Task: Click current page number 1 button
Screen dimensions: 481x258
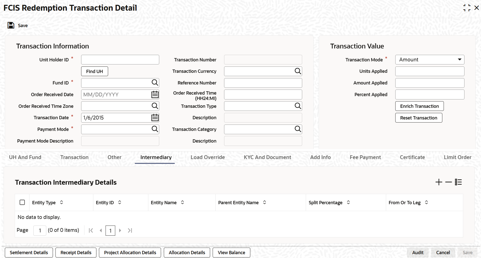Action: [110, 231]
